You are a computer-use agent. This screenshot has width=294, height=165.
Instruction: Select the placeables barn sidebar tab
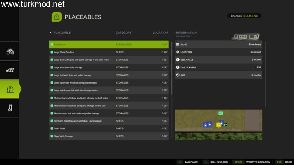pos(10,89)
